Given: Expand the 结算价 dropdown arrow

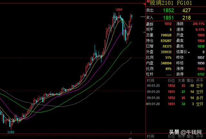Looking at the screenshot, I should 189,52.
